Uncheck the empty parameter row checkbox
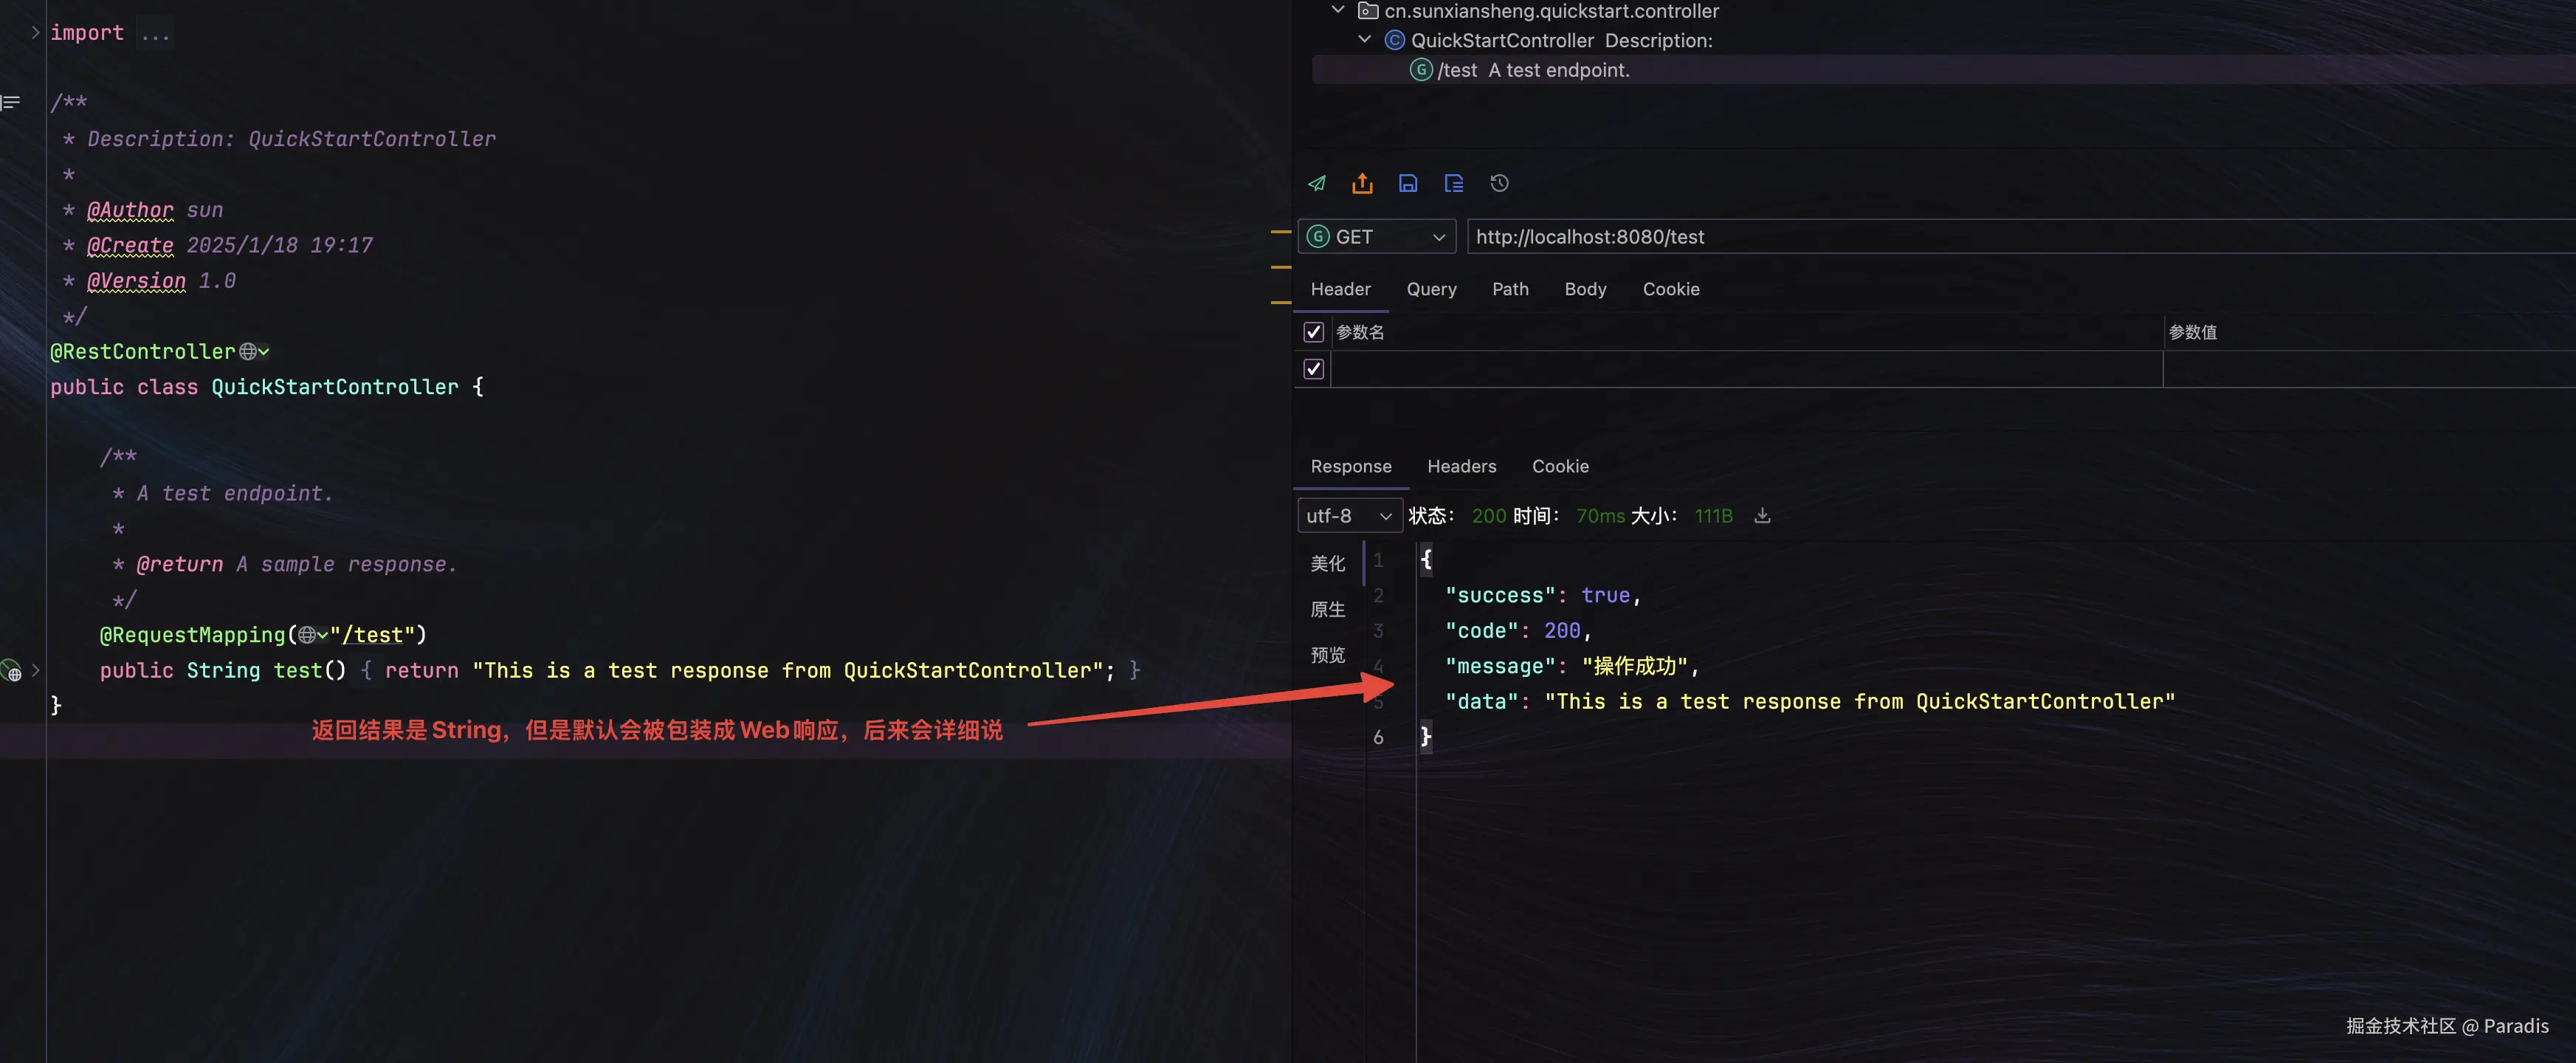The width and height of the screenshot is (2576, 1063). tap(1314, 369)
